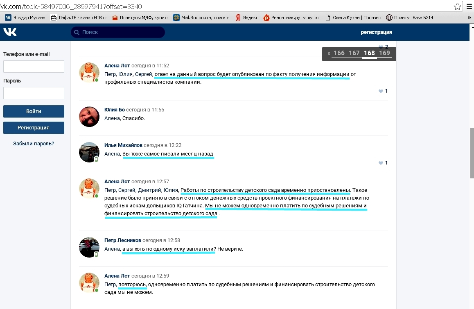The height and width of the screenshot is (309, 474).
Task: Open the Ремонтник.ру bookmark
Action: [291, 18]
